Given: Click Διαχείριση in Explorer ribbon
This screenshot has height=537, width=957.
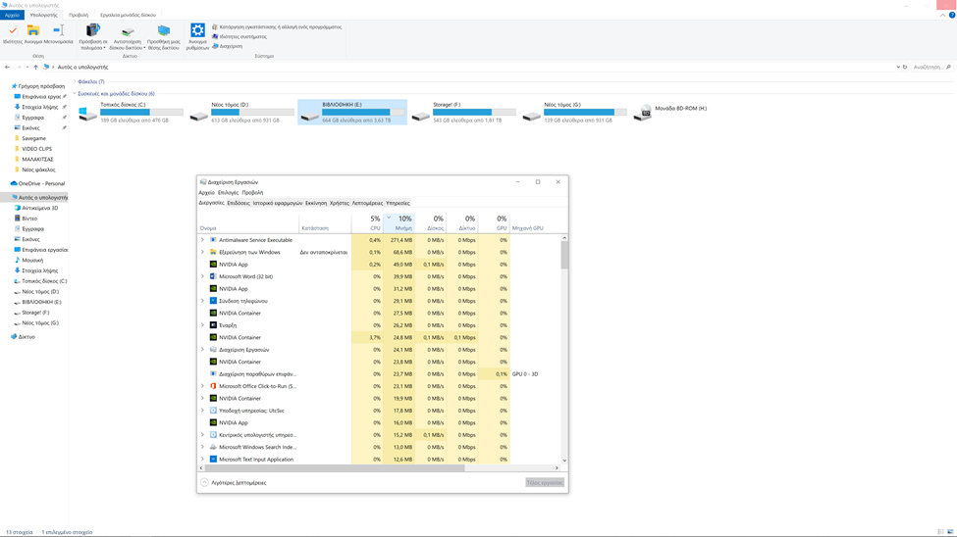Looking at the screenshot, I should (x=227, y=46).
